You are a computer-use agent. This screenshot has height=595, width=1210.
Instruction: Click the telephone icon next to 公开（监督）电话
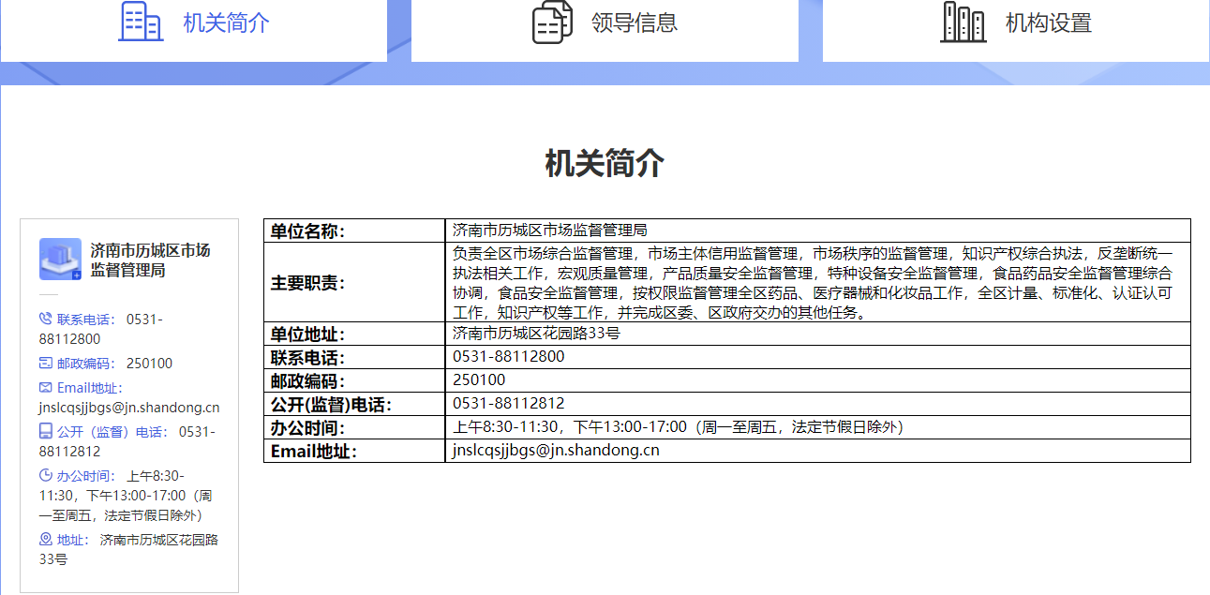[45, 432]
